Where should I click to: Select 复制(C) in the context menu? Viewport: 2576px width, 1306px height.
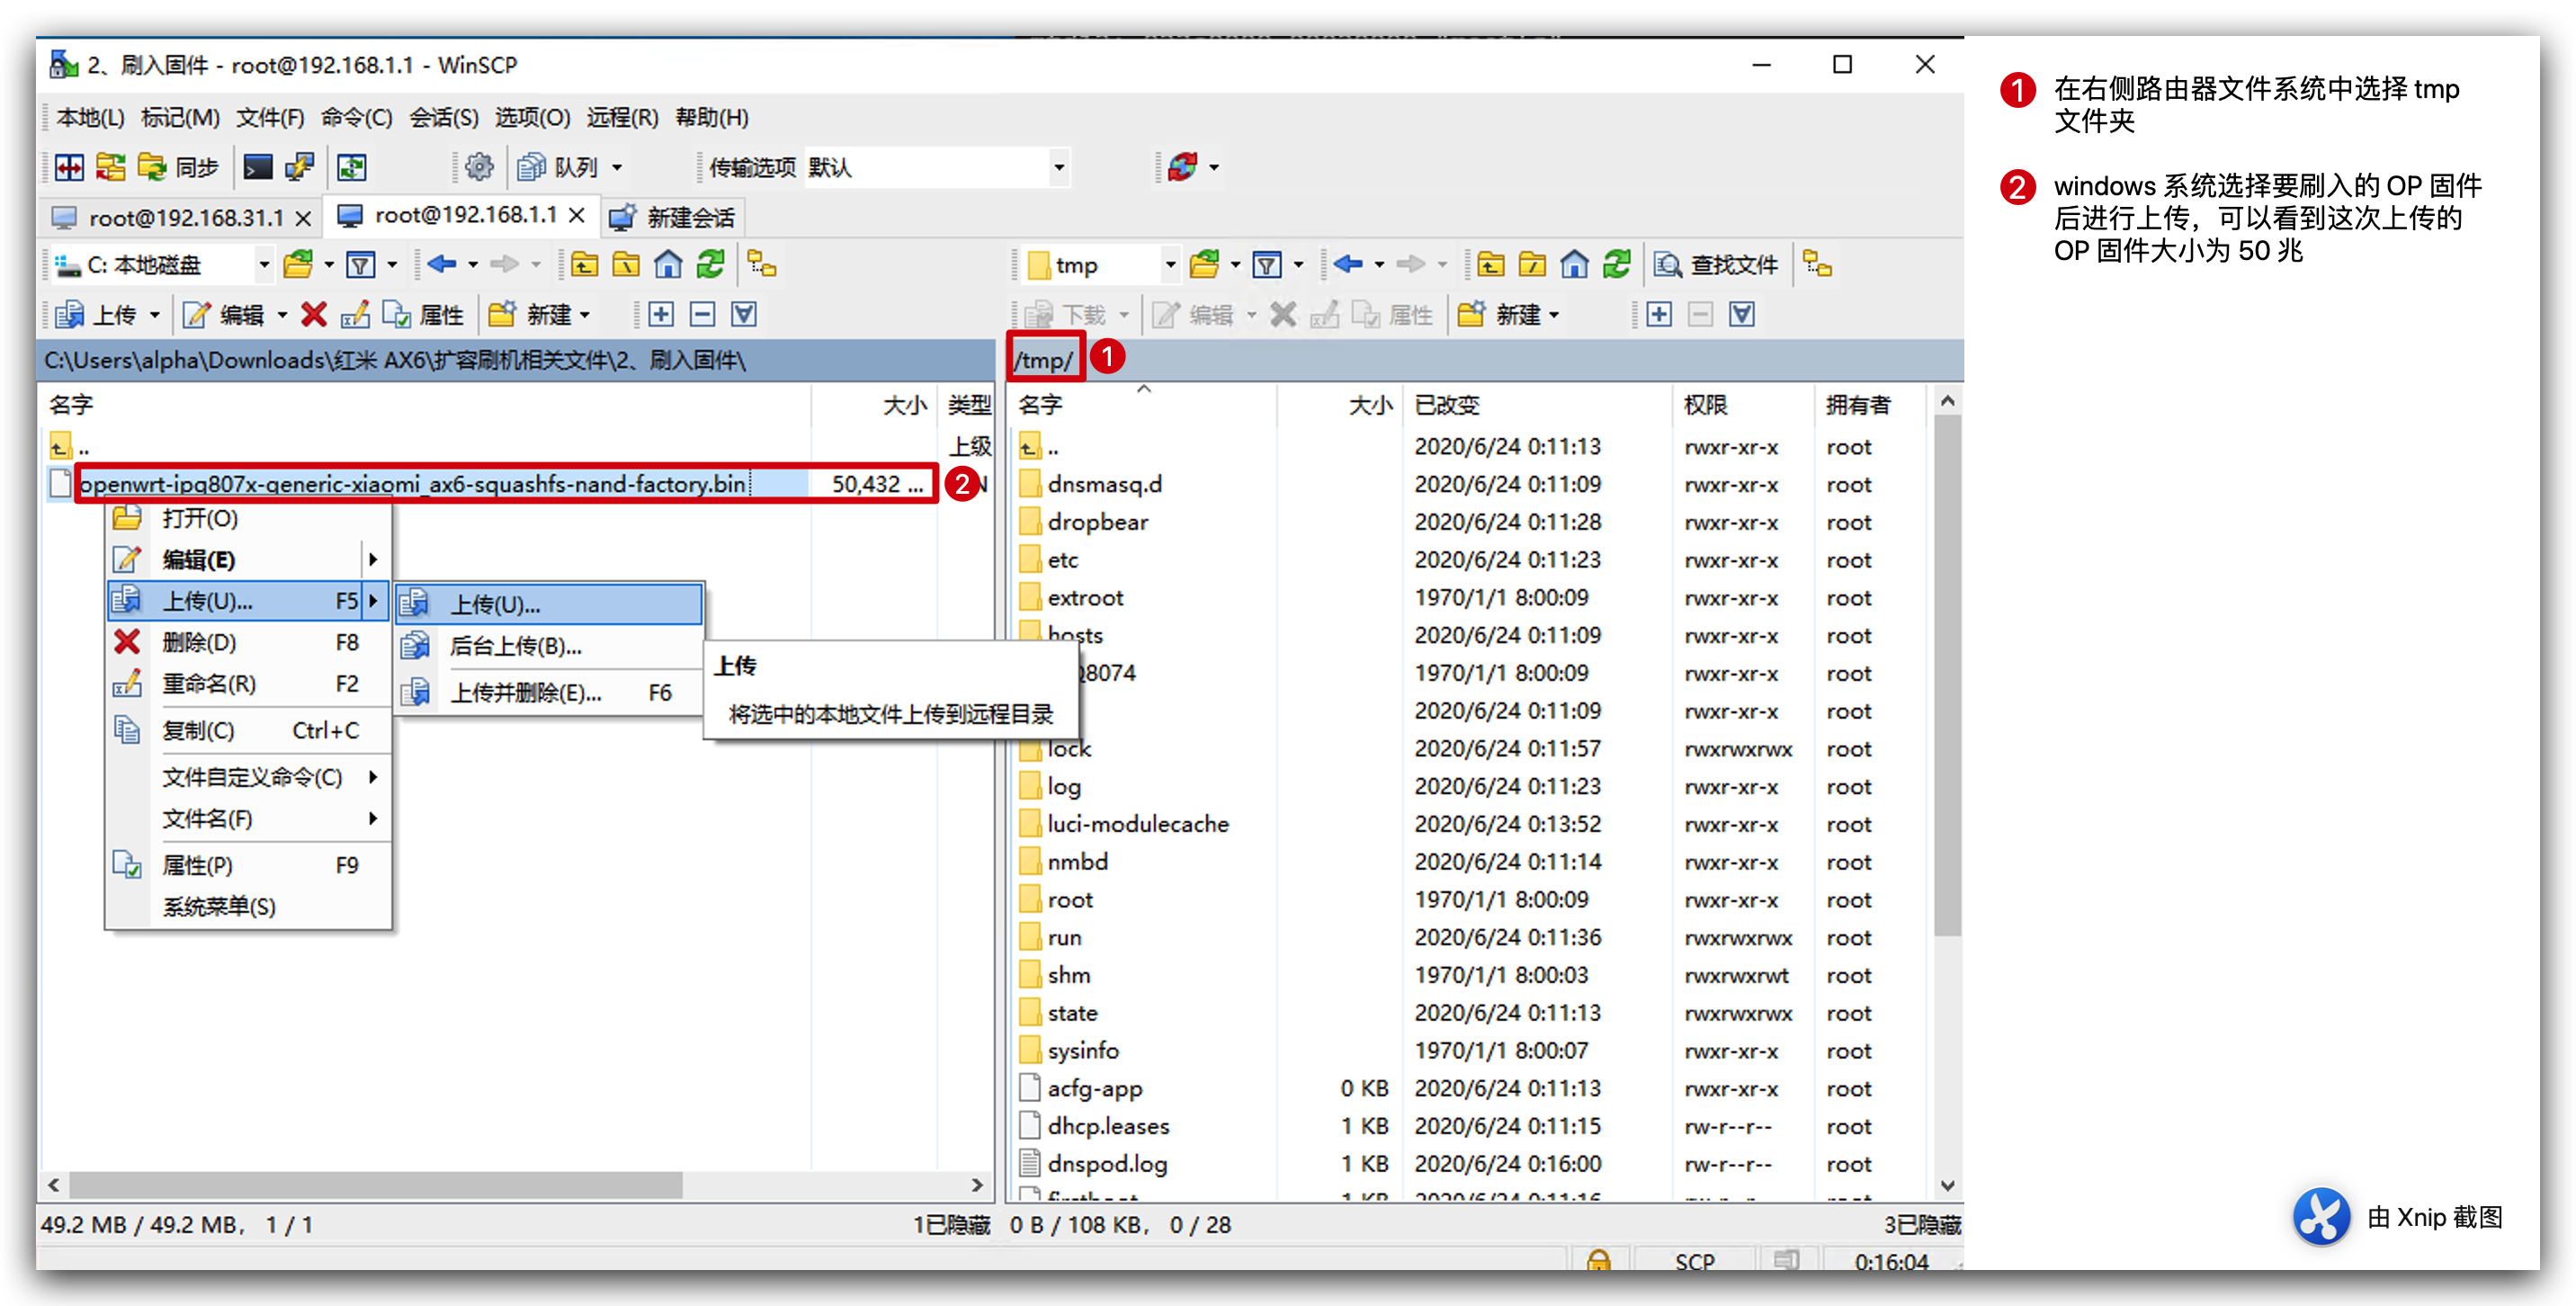coord(248,730)
